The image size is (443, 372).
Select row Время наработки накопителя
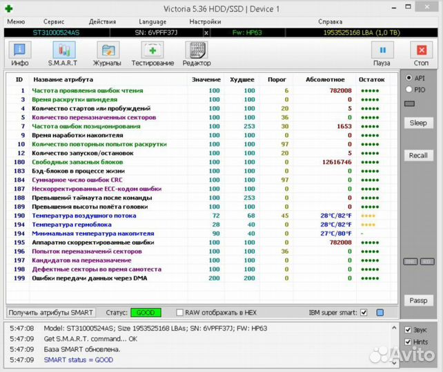201,135
